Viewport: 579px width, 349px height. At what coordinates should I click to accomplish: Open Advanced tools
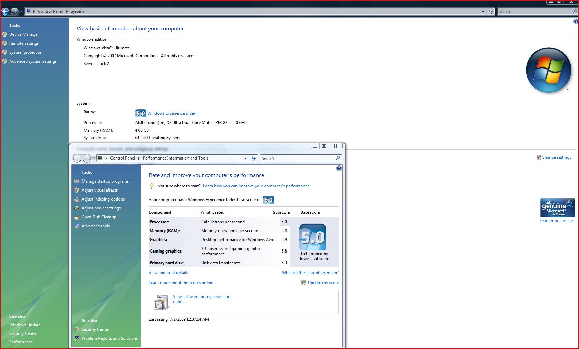click(x=96, y=226)
